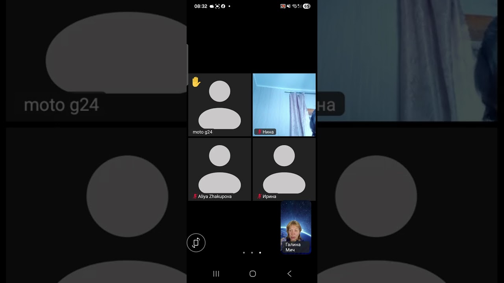Go to the first page indicator dot
This screenshot has width=504, height=283.
click(x=244, y=253)
